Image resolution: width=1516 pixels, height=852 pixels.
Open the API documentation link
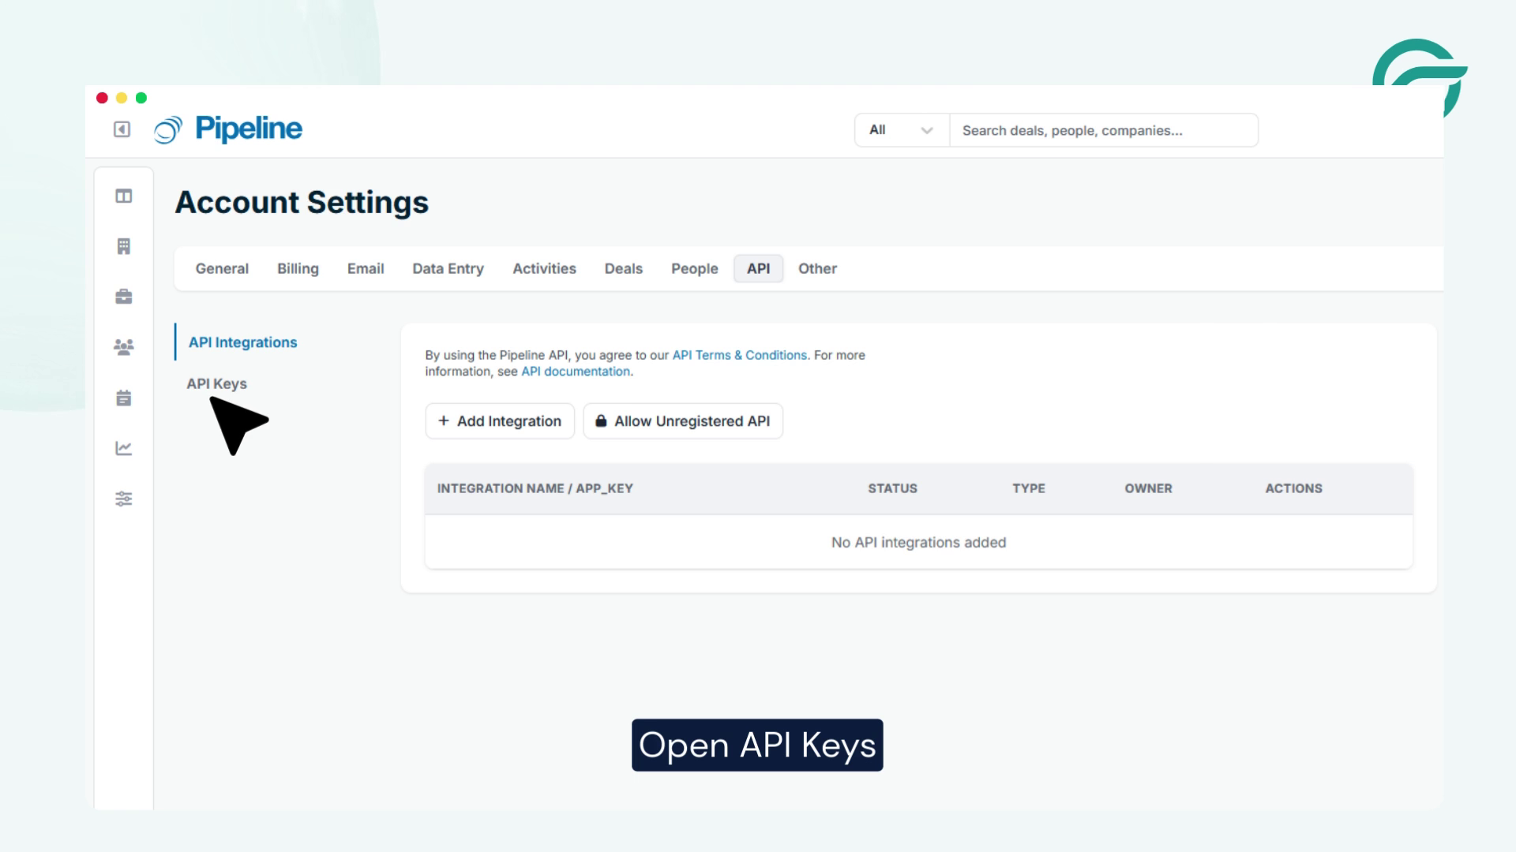pos(574,371)
